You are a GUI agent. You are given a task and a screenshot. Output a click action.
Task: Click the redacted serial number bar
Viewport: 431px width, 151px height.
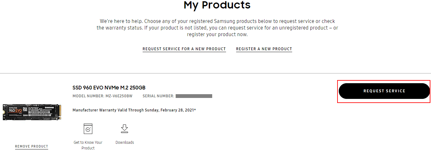[x=194, y=96]
